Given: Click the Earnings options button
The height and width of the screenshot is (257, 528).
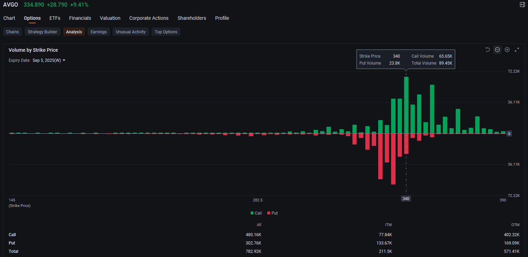Looking at the screenshot, I should pos(99,32).
